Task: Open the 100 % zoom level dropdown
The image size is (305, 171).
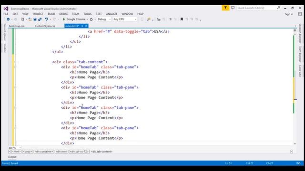Action: coord(20,148)
